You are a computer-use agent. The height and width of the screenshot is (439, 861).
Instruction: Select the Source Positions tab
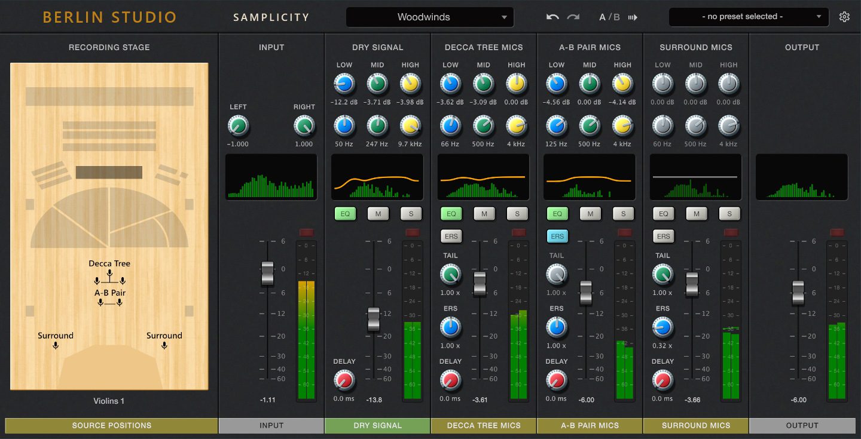[x=111, y=426]
